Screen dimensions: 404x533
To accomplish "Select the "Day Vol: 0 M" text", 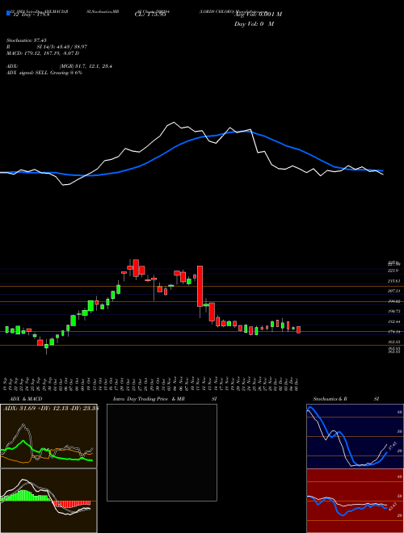I will point(254,24).
